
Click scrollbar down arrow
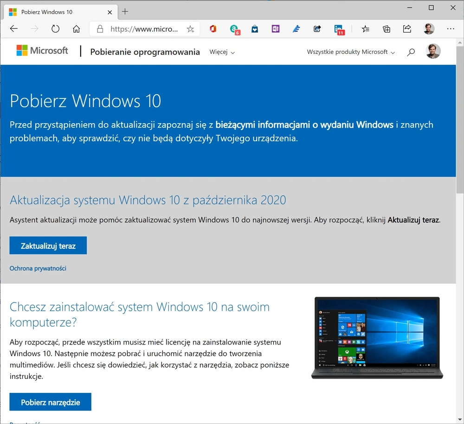(459, 419)
